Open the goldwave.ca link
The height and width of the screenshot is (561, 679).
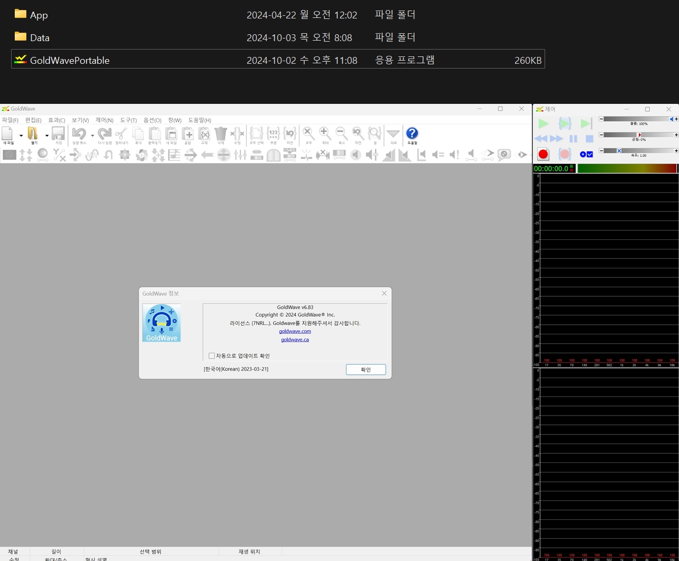click(295, 340)
